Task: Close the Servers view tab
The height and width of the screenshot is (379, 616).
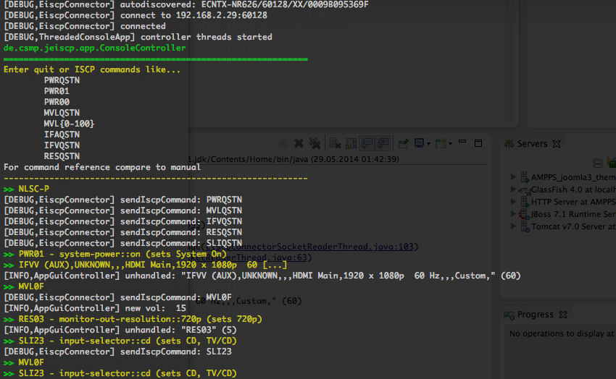Action: [x=557, y=144]
